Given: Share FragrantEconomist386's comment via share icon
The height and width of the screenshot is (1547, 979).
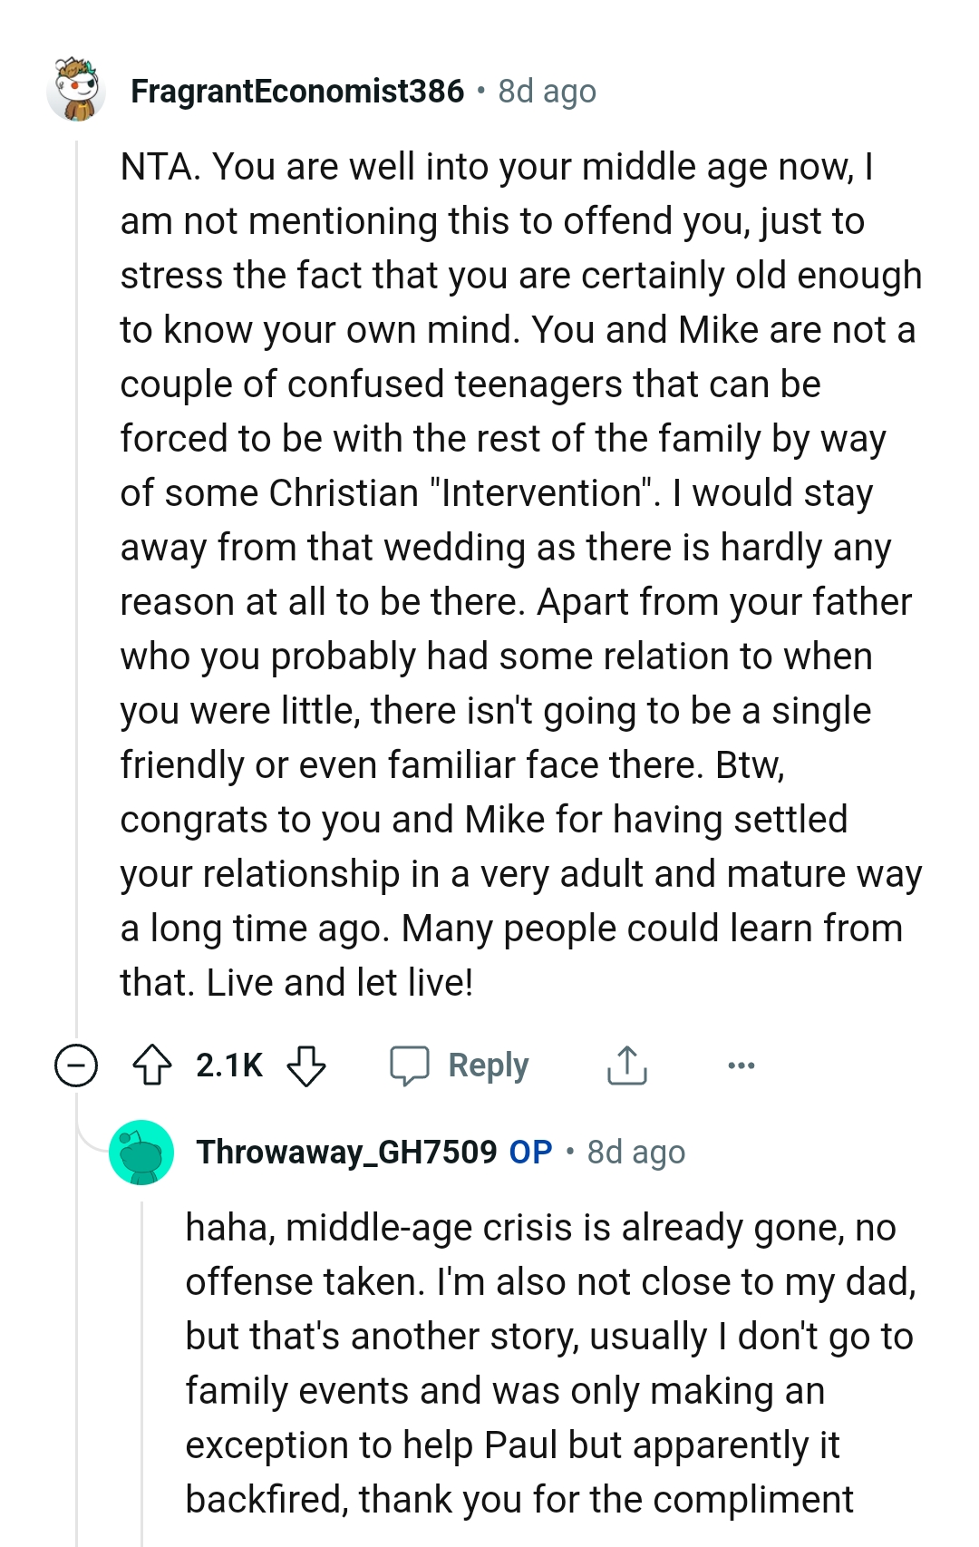Looking at the screenshot, I should (625, 1065).
